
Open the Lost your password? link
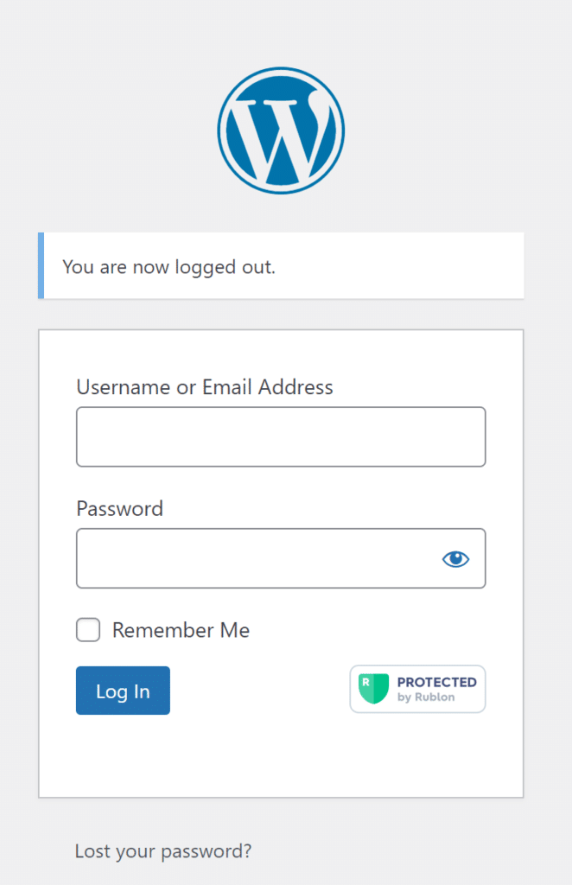pos(163,851)
